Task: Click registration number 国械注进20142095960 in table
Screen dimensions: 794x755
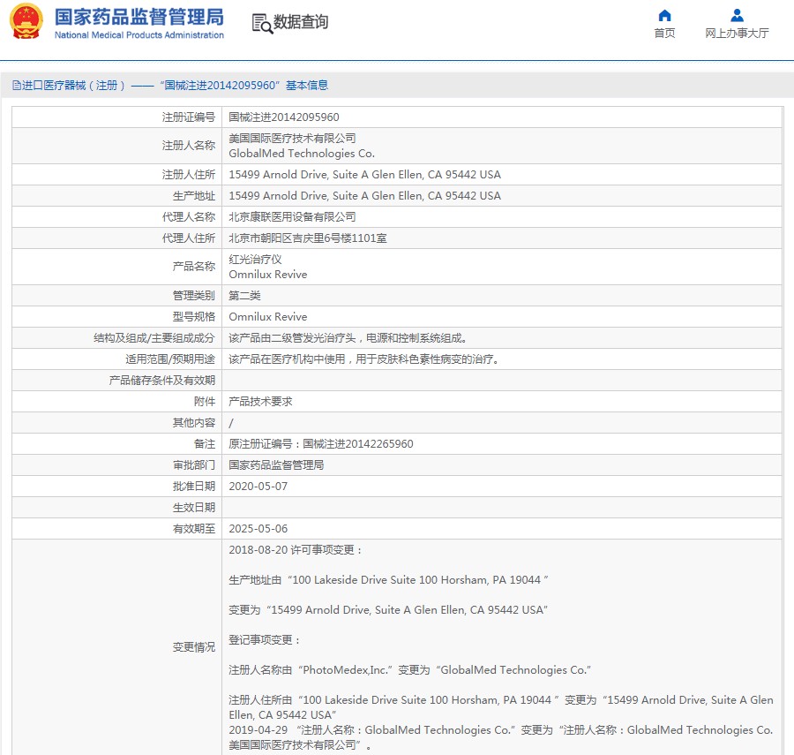Action: click(284, 117)
